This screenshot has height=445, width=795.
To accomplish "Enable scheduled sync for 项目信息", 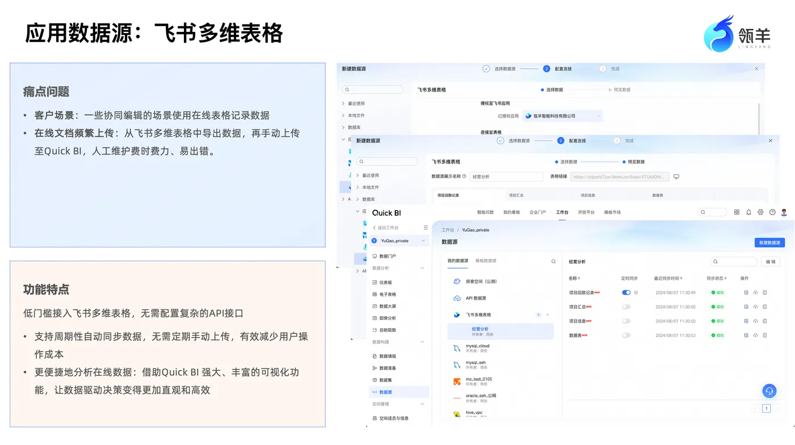I will coord(626,321).
